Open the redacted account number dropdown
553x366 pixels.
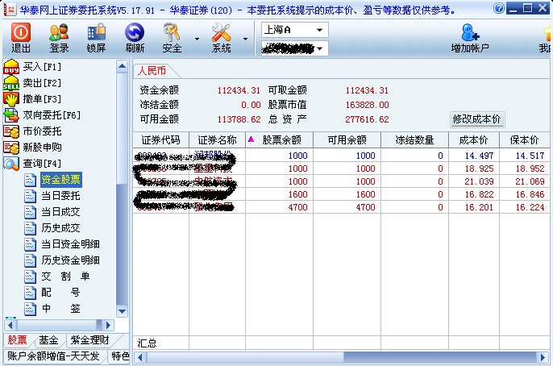[295, 48]
